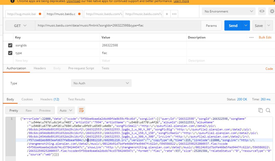Open the tab options ellipsis menu
This screenshot has height=161, width=275.
pos(174,14)
